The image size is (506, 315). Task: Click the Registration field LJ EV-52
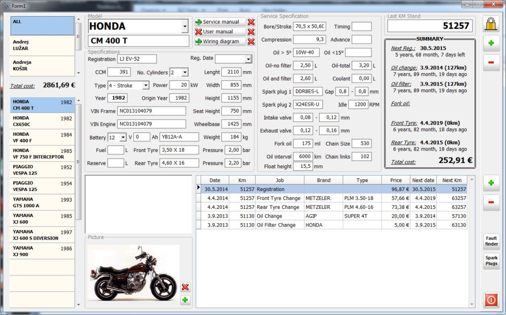(x=137, y=59)
